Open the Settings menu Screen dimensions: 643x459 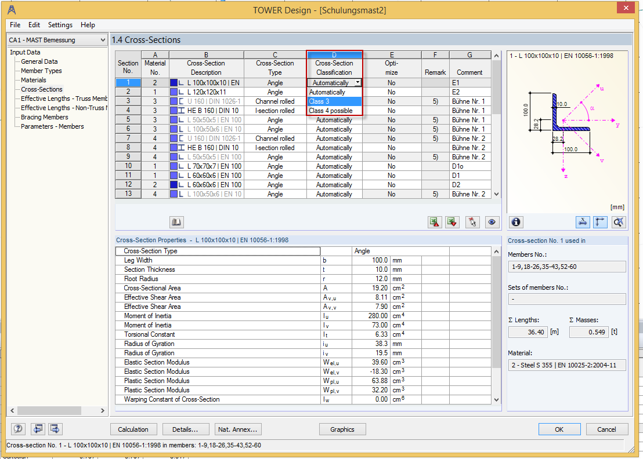[x=60, y=25]
